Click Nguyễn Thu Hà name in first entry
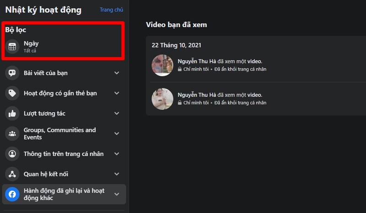 click(197, 61)
